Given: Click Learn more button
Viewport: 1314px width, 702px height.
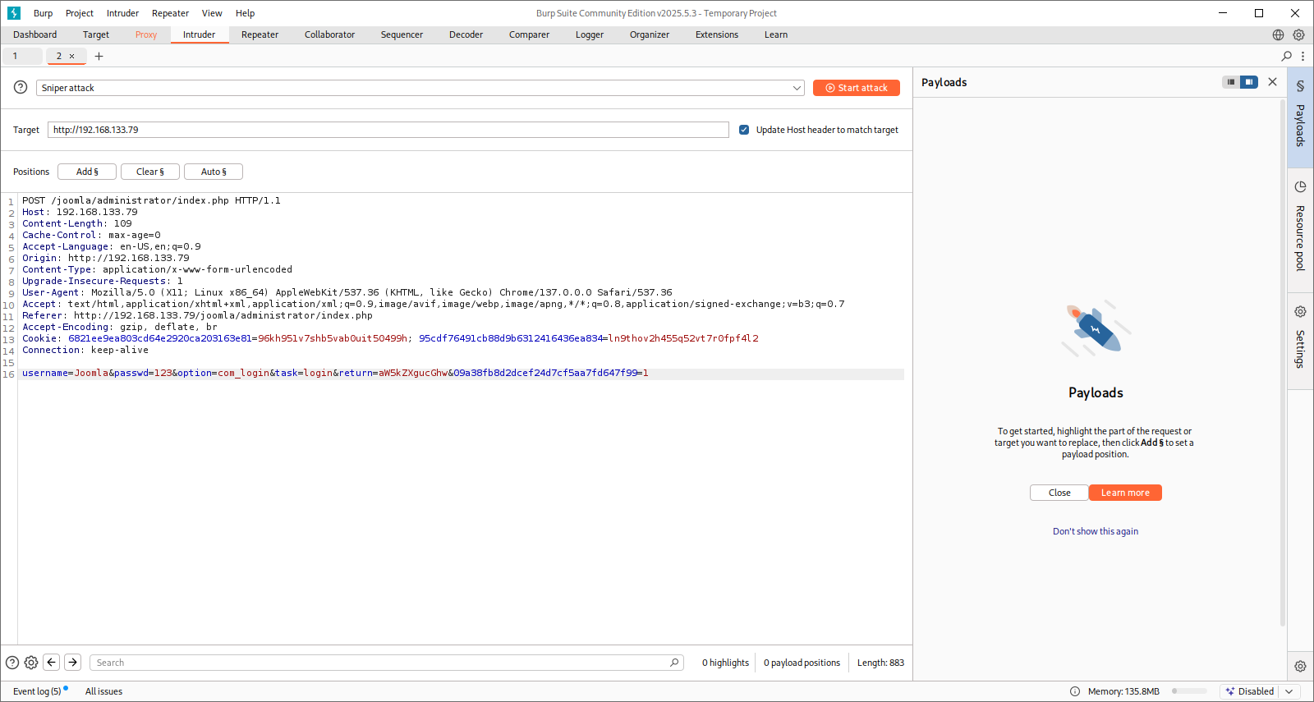Looking at the screenshot, I should click(1125, 493).
